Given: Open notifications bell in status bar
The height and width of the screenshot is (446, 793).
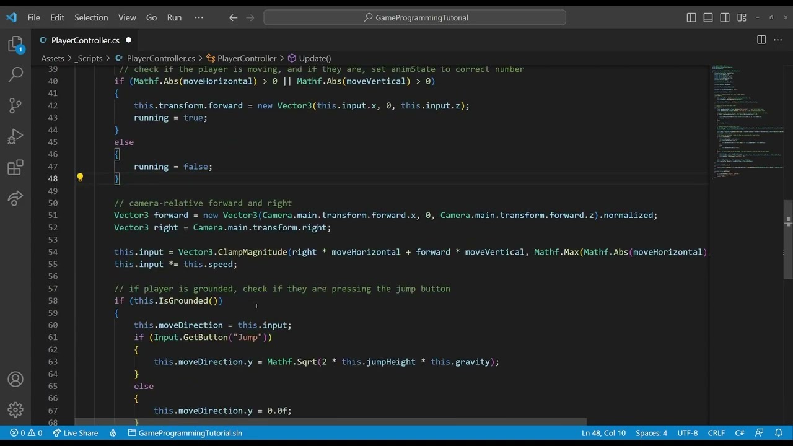Looking at the screenshot, I should pos(779,433).
